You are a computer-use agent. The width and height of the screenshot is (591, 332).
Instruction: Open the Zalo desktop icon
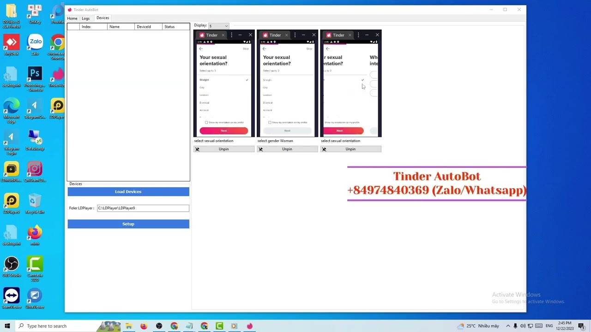click(35, 44)
